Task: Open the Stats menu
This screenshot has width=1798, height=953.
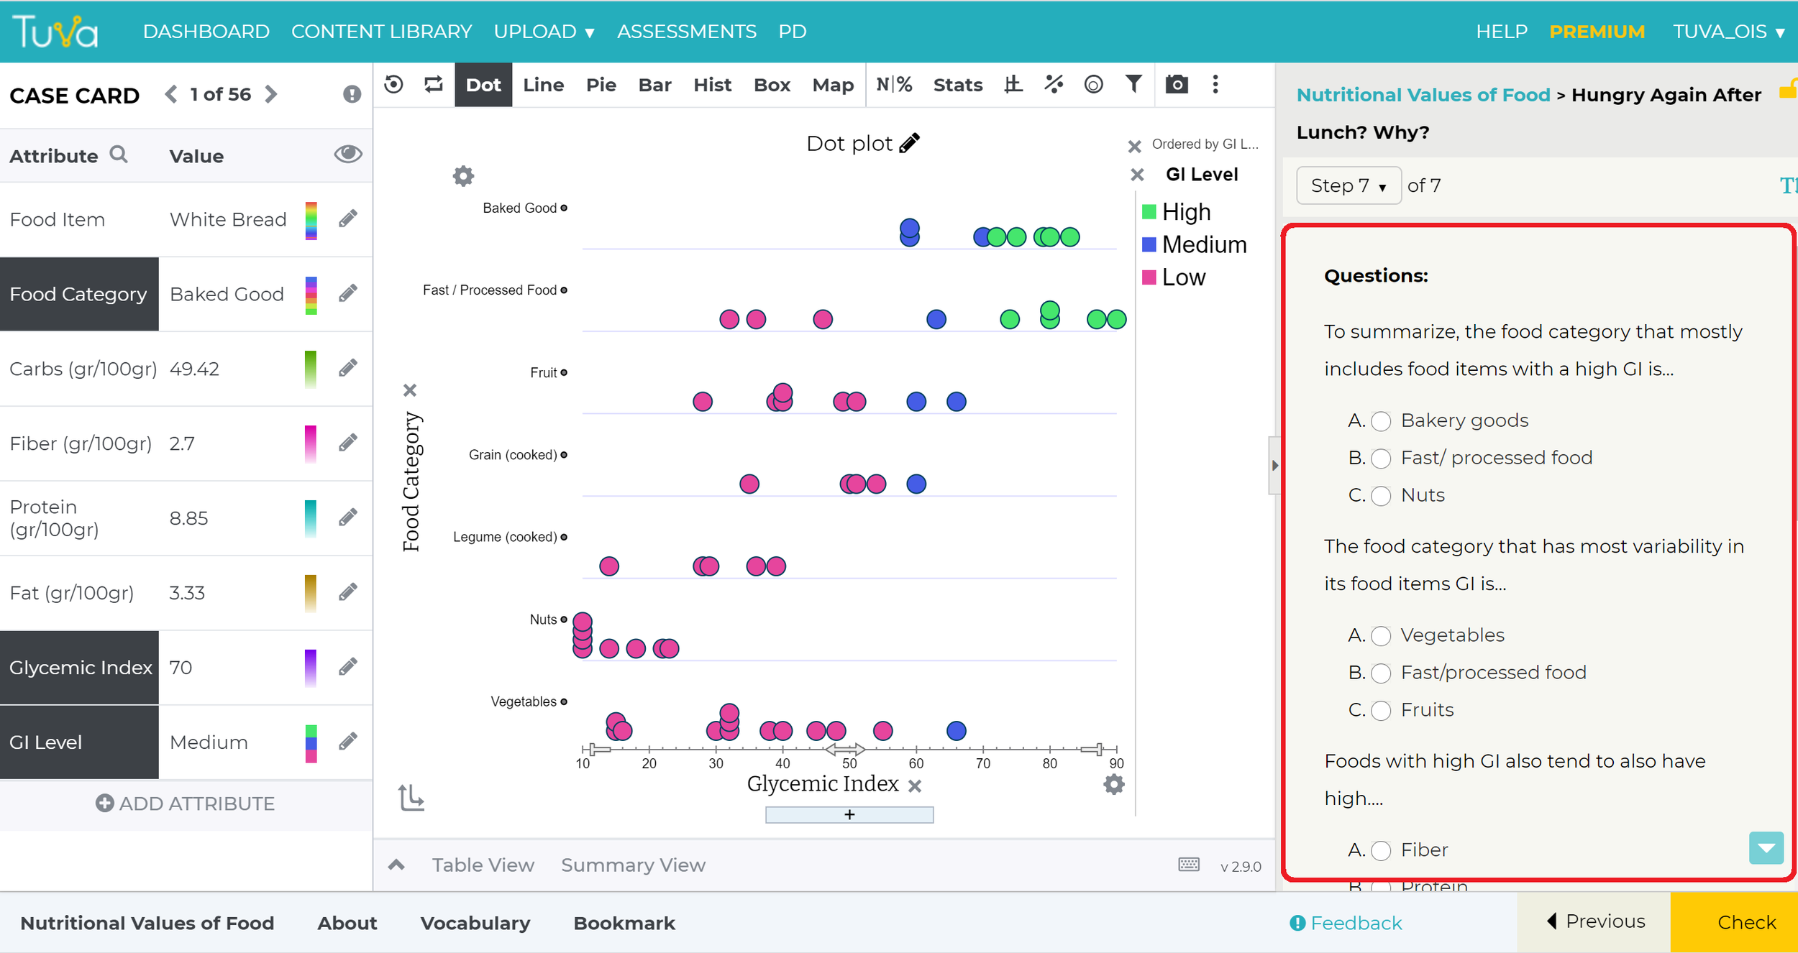Action: (x=958, y=85)
